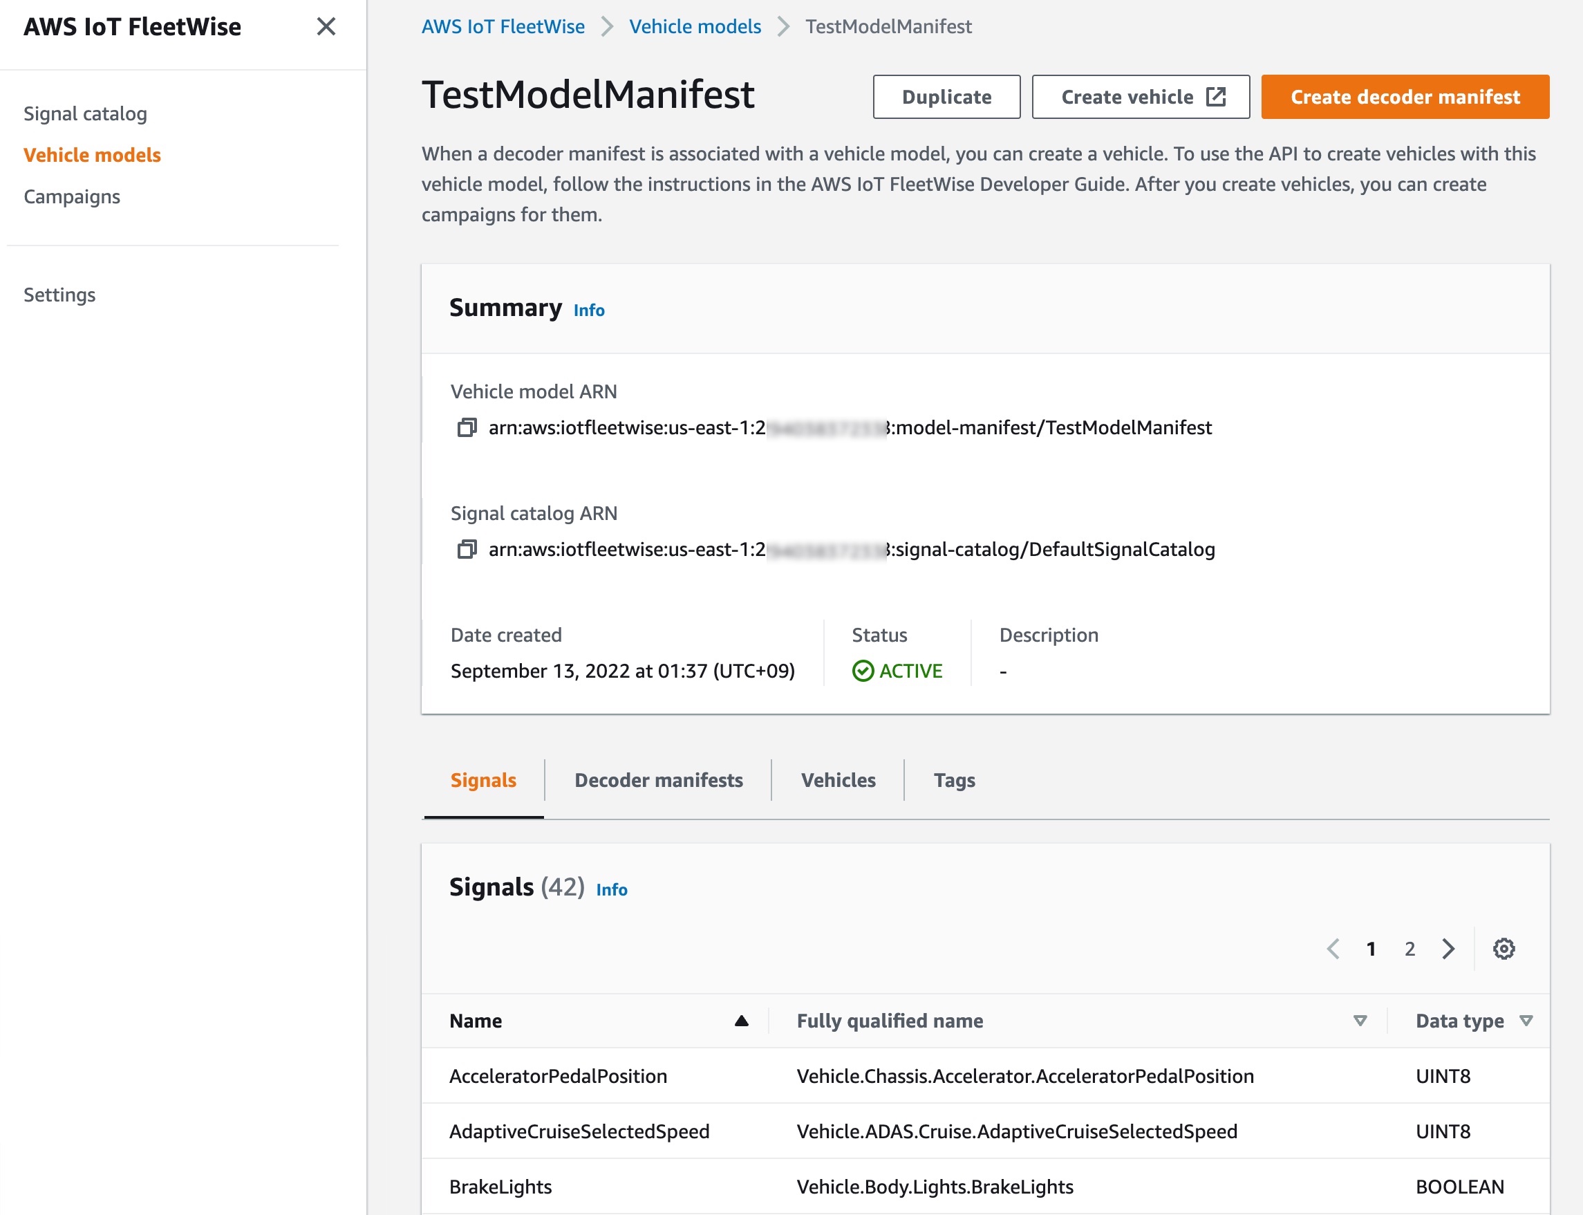Open Signal catalog in sidebar
This screenshot has width=1583, height=1215.
(x=85, y=113)
